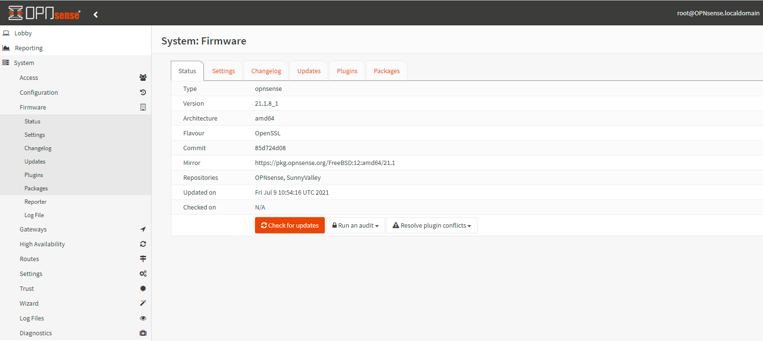Click the Log Files eye icon

(143, 318)
